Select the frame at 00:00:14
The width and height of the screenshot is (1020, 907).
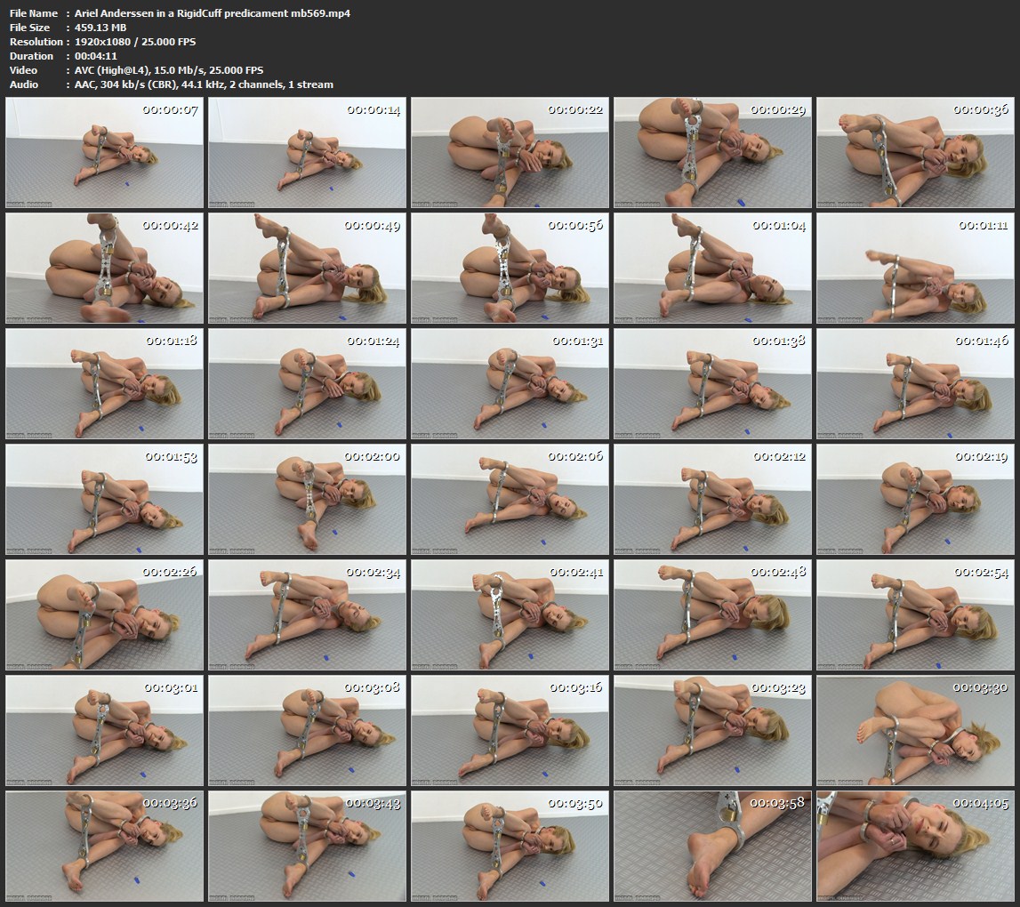[x=307, y=153]
